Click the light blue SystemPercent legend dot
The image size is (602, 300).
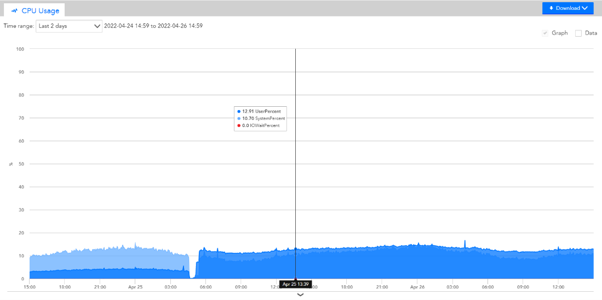(239, 118)
